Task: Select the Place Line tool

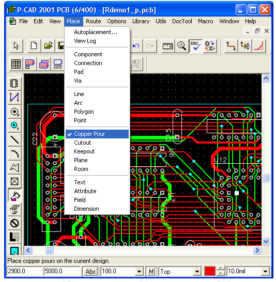Action: click(x=14, y=139)
